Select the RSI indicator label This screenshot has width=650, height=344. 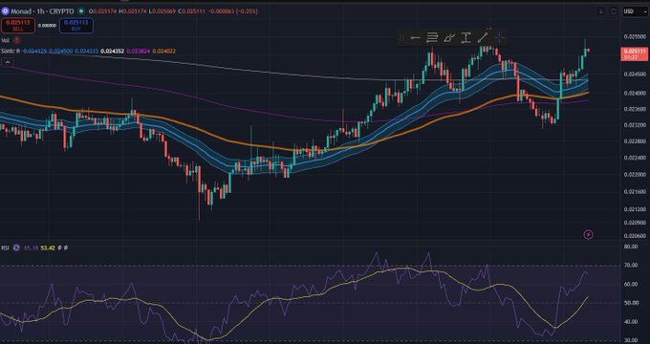pos(5,247)
